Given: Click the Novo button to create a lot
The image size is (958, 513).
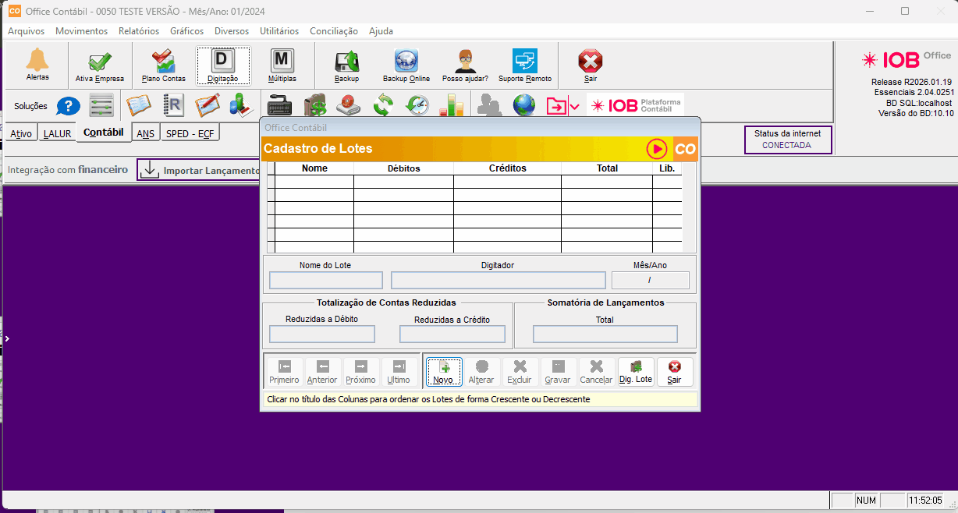Looking at the screenshot, I should (x=443, y=372).
